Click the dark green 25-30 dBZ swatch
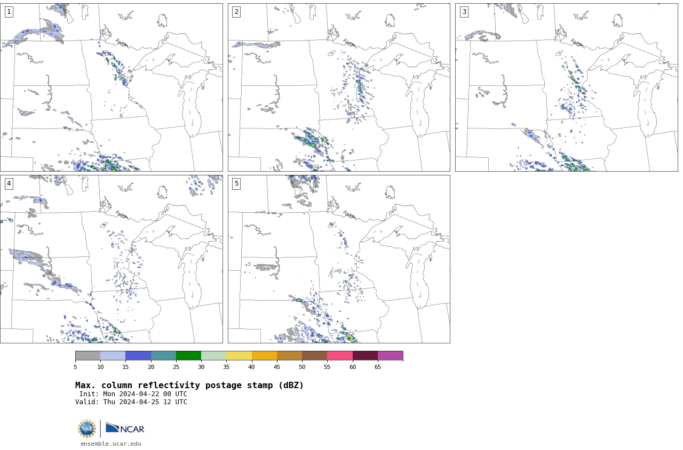 click(x=188, y=356)
